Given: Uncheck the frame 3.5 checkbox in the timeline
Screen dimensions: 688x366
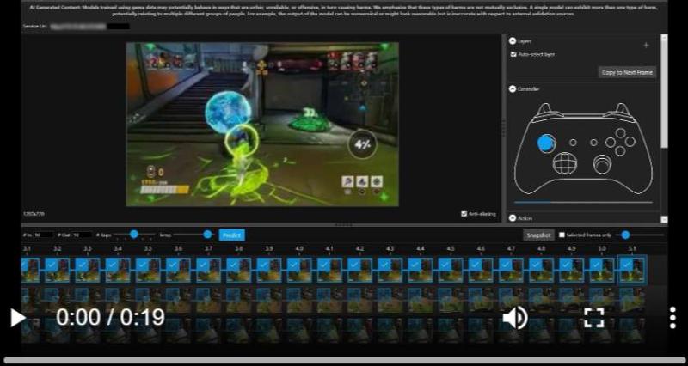Looking at the screenshot, I should (142, 265).
